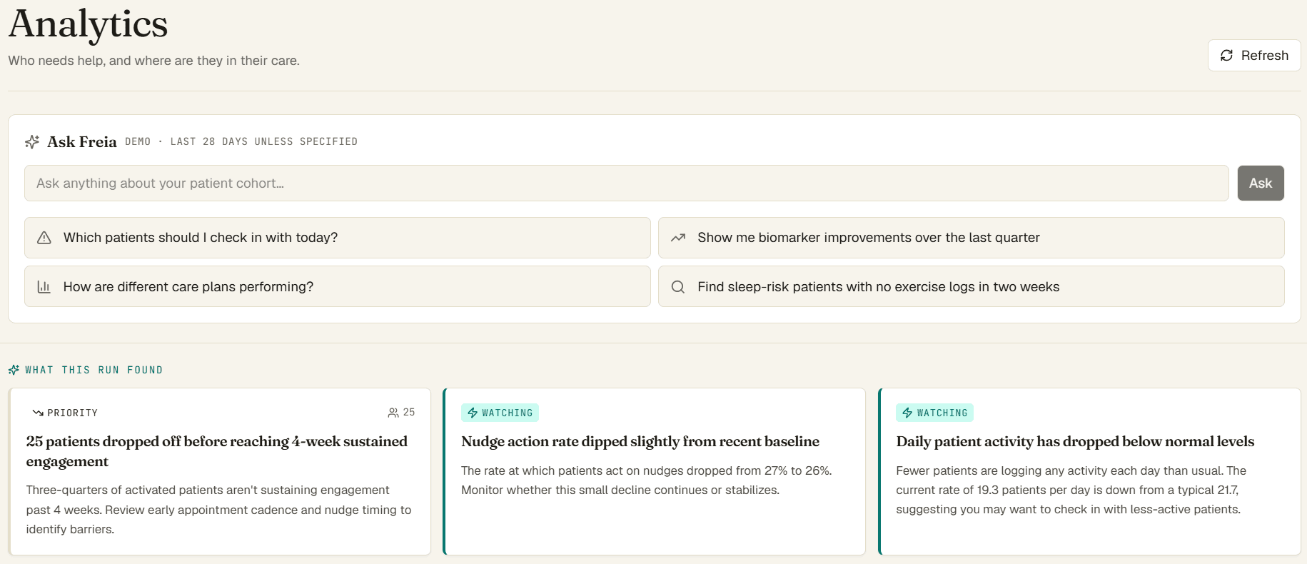
Task: Open daily patient activity dropped card
Action: tap(1089, 471)
